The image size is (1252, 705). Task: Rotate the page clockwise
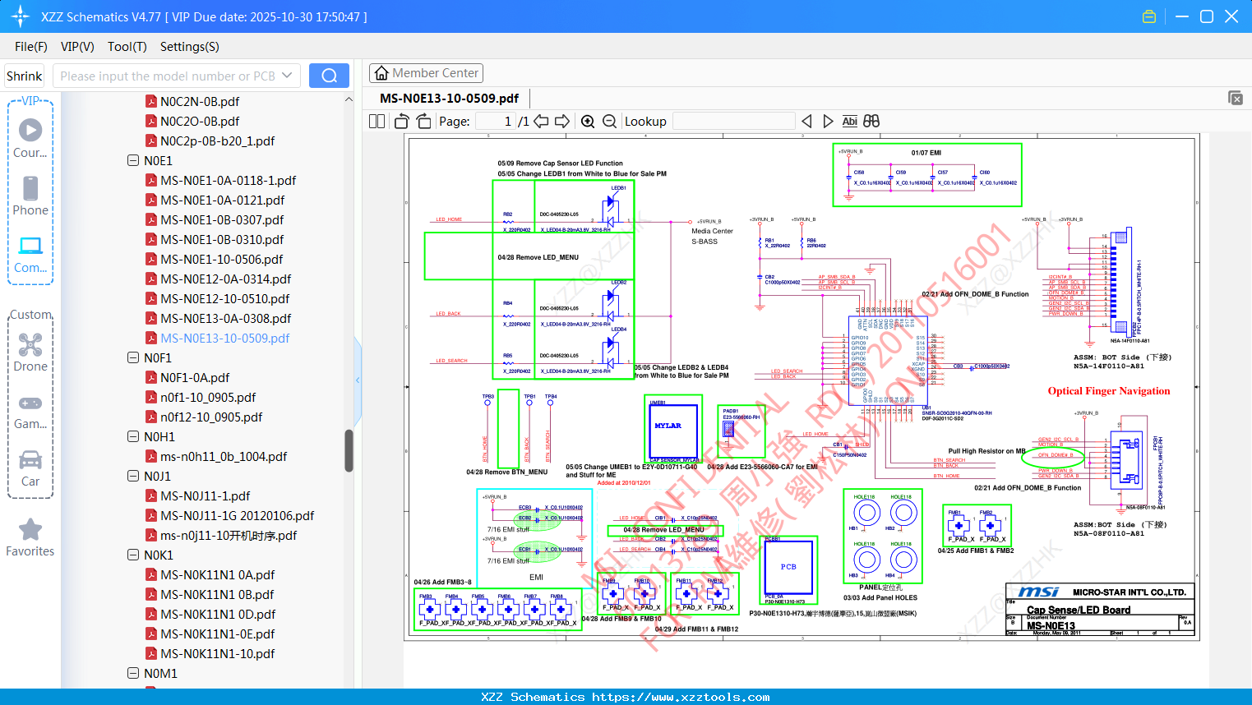423,122
